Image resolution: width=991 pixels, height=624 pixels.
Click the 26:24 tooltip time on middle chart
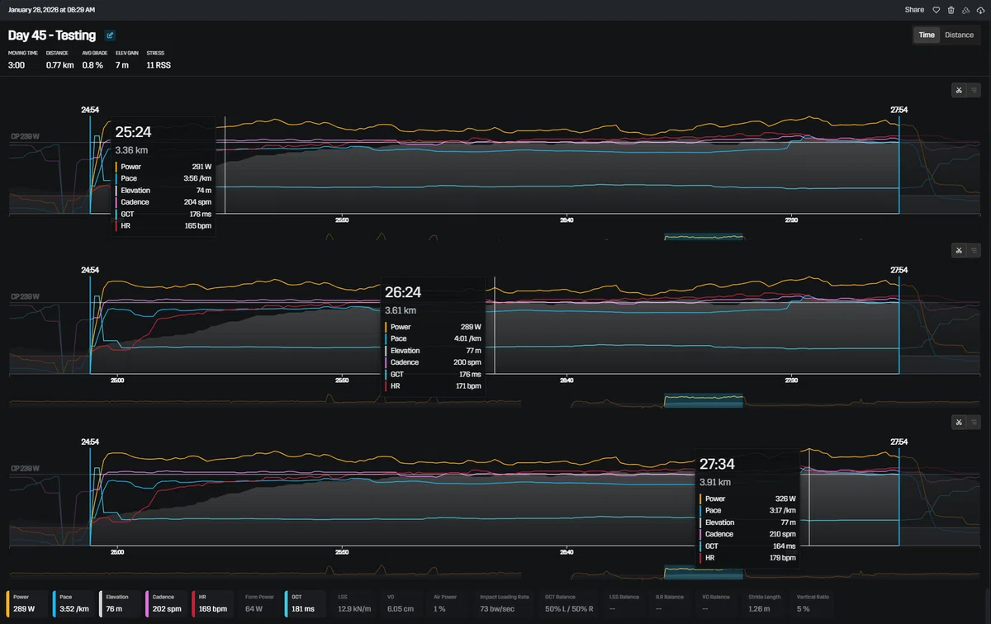(x=403, y=292)
